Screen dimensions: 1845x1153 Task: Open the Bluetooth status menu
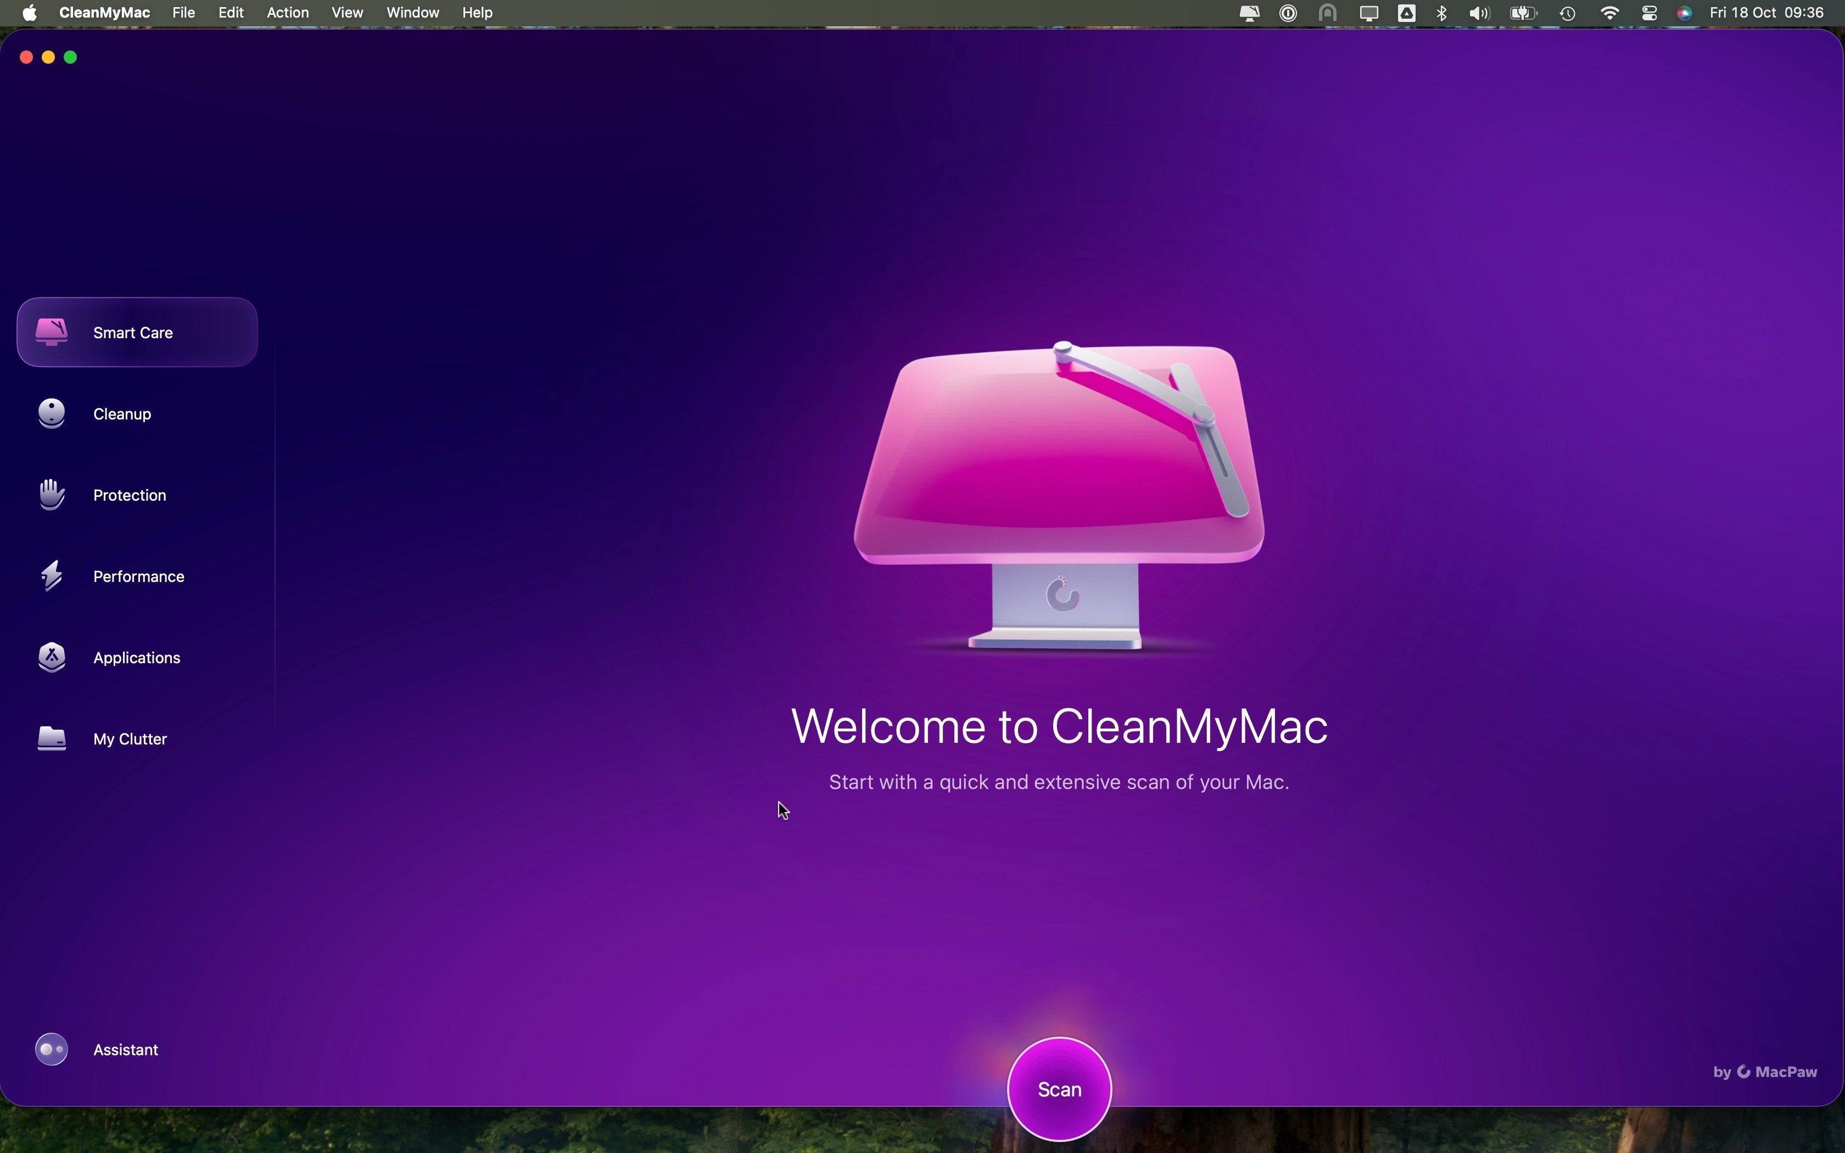coord(1443,14)
